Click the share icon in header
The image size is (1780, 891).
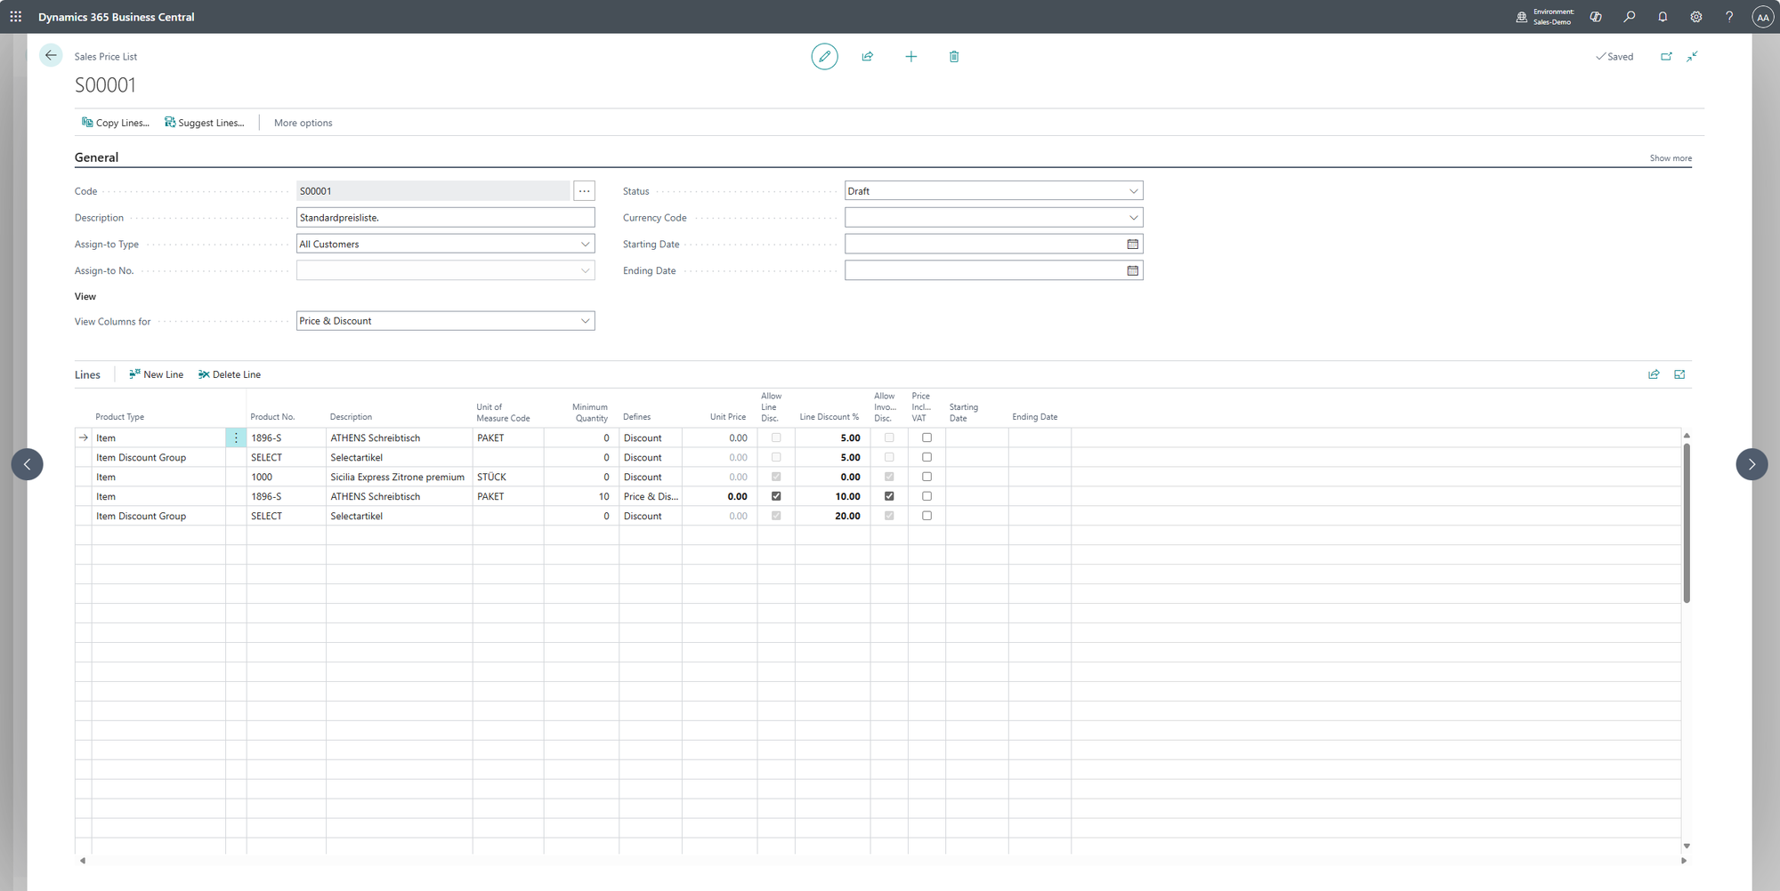(867, 56)
